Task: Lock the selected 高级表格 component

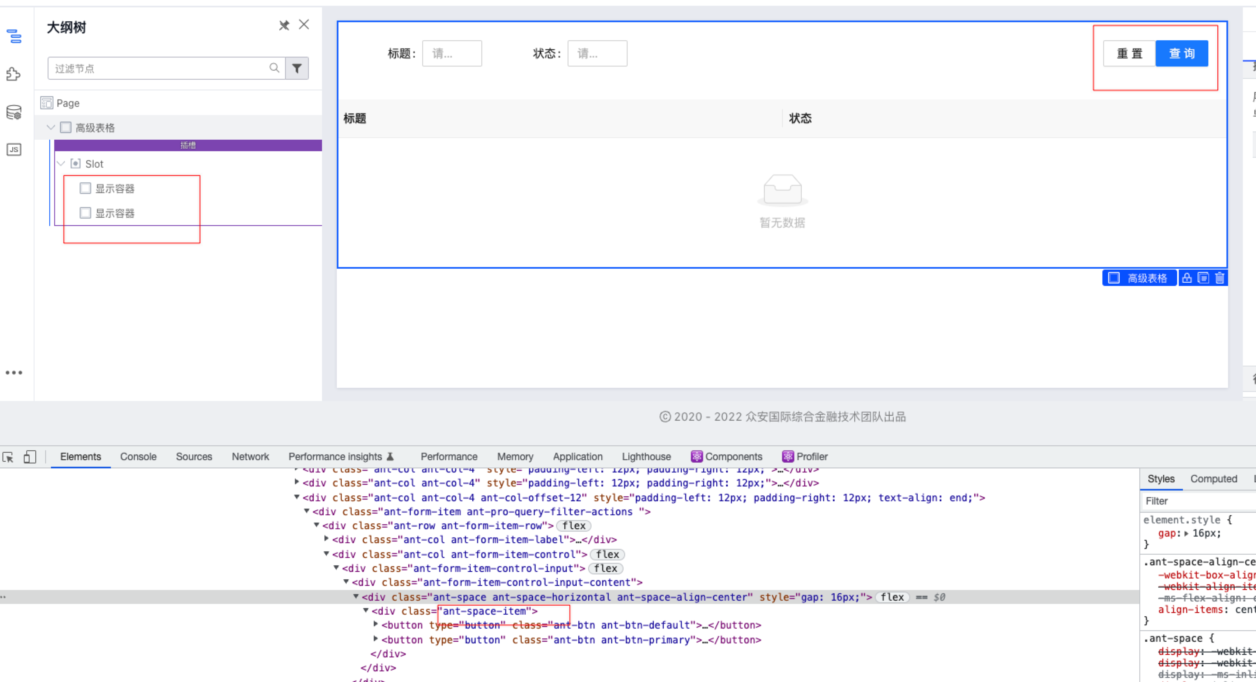Action: (x=1187, y=278)
